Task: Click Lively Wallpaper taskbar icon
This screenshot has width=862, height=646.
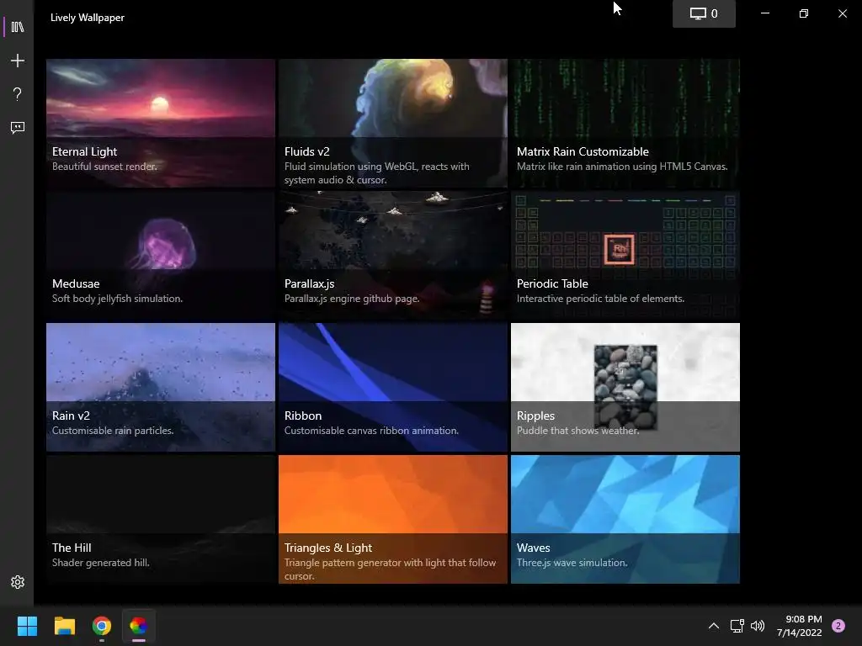Action: [139, 626]
